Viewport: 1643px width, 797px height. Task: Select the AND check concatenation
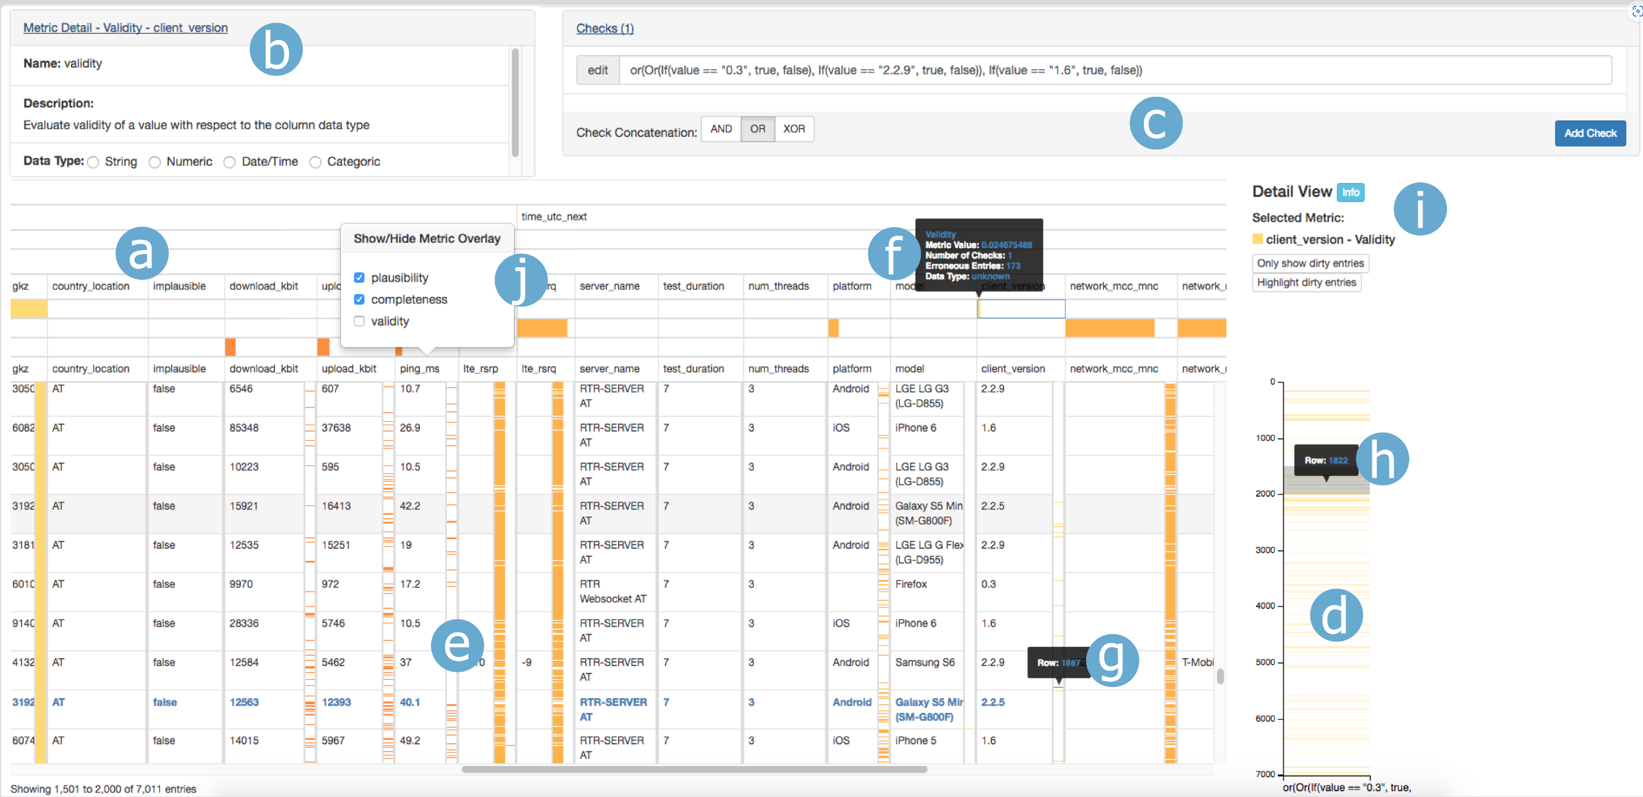(x=721, y=129)
